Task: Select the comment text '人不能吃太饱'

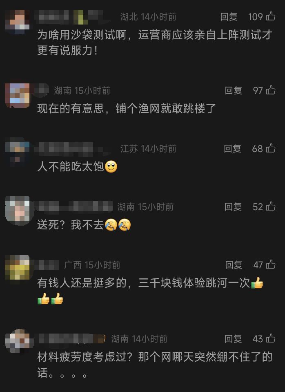Action: coord(71,166)
